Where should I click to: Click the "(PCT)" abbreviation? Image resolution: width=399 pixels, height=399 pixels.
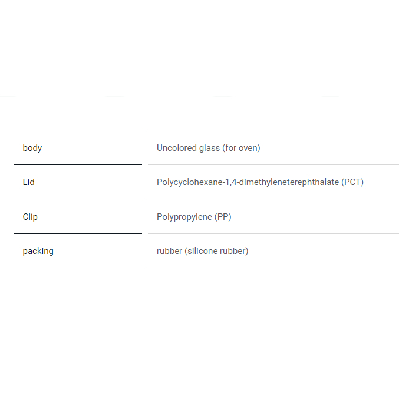click(353, 182)
